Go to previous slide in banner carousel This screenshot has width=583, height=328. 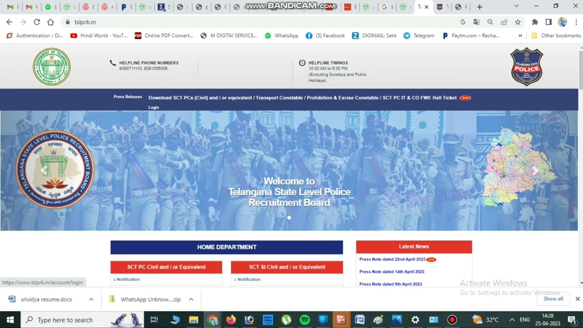(44, 171)
